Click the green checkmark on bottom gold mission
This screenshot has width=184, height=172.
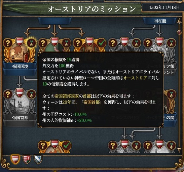pyautogui.click(x=67, y=145)
